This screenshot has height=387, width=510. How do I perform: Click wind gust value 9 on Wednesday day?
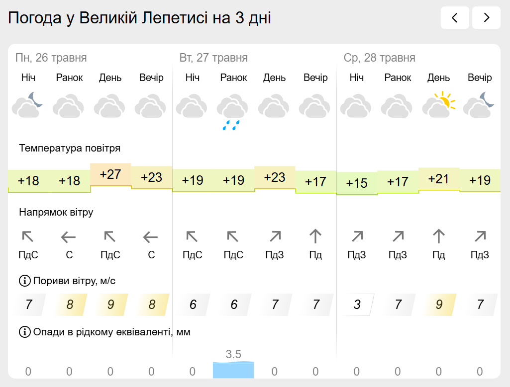[x=439, y=305]
